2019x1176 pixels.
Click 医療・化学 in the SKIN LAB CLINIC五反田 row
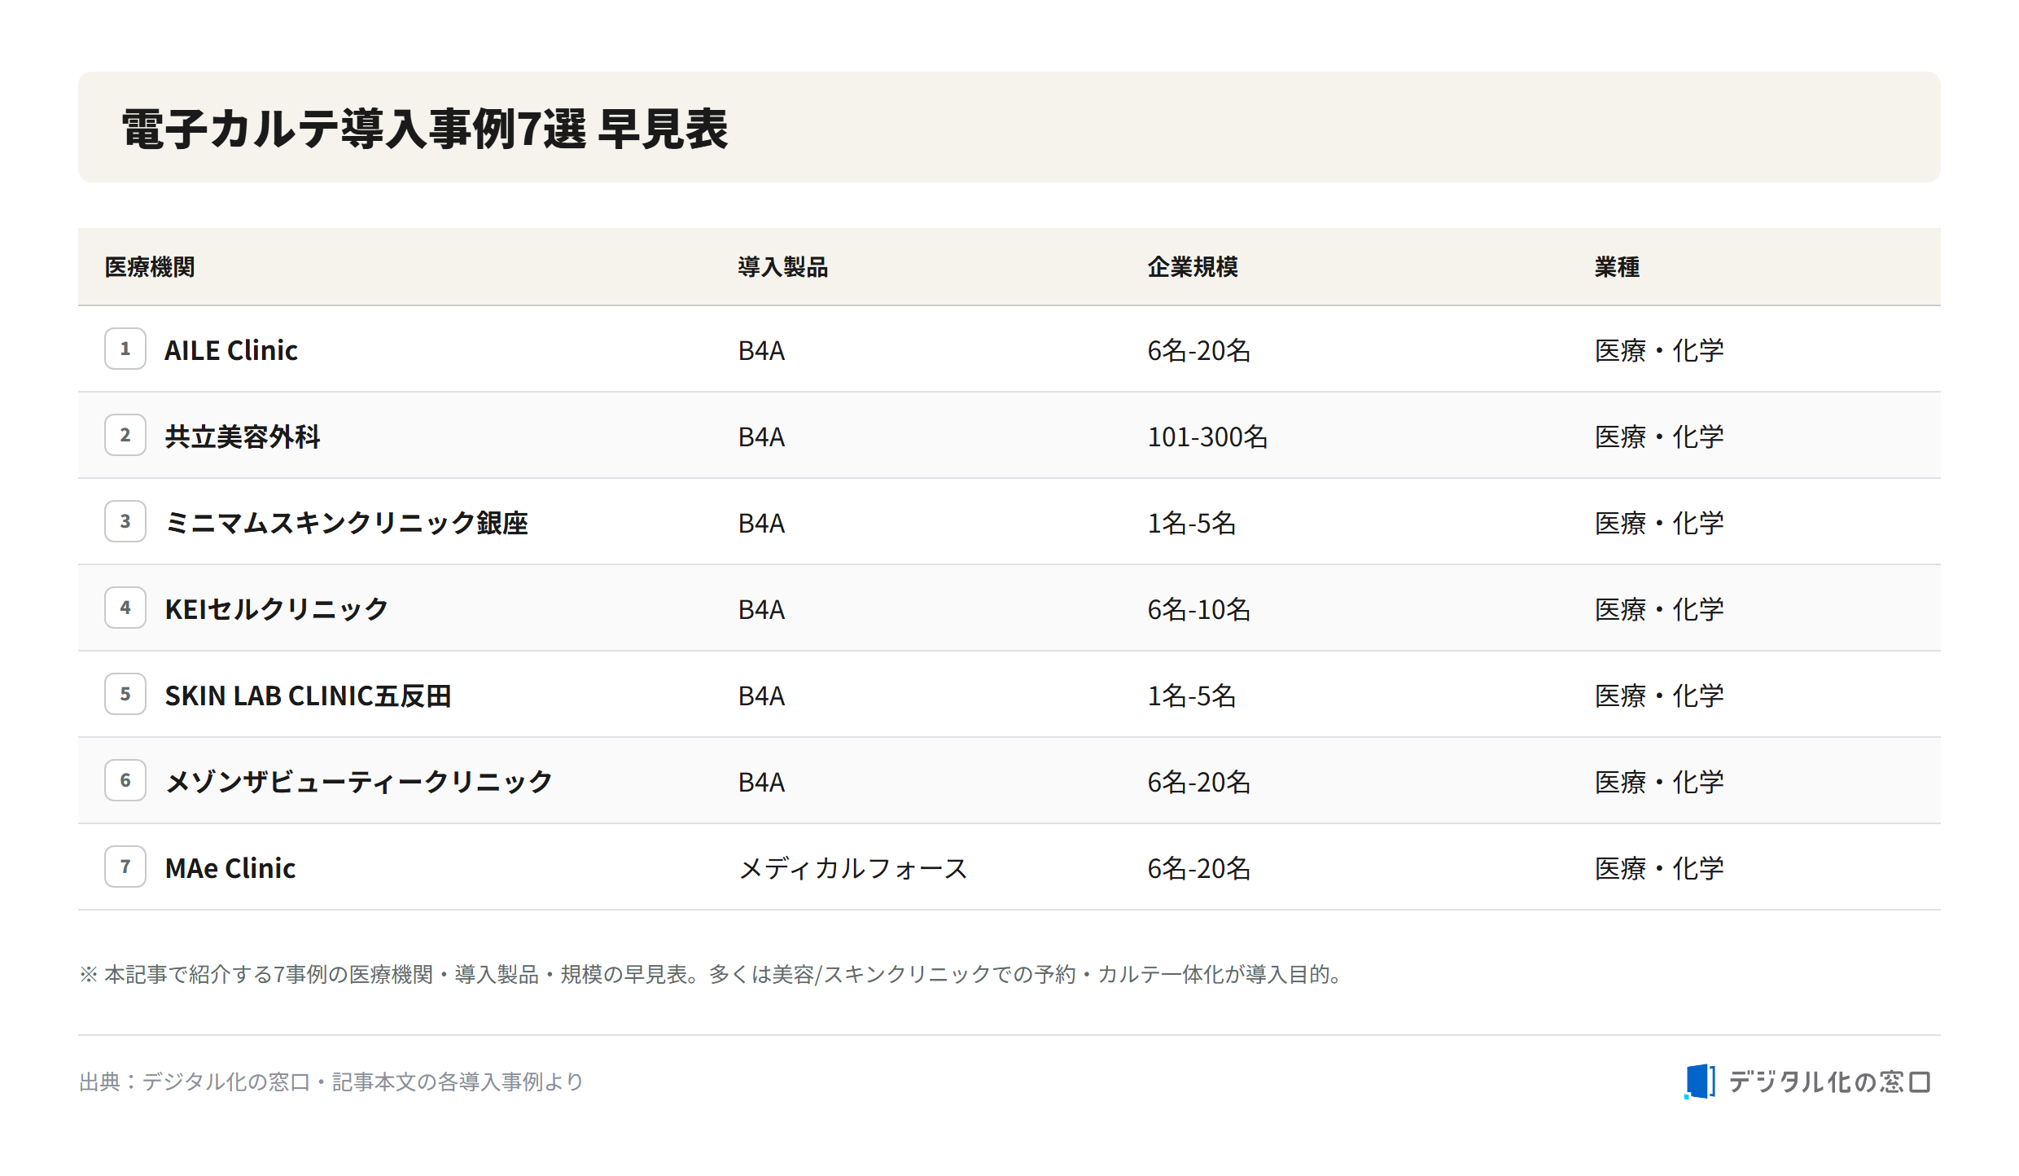click(1659, 696)
